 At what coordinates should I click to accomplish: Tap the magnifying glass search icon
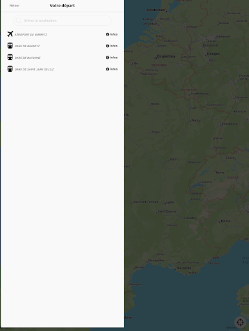click(19, 21)
